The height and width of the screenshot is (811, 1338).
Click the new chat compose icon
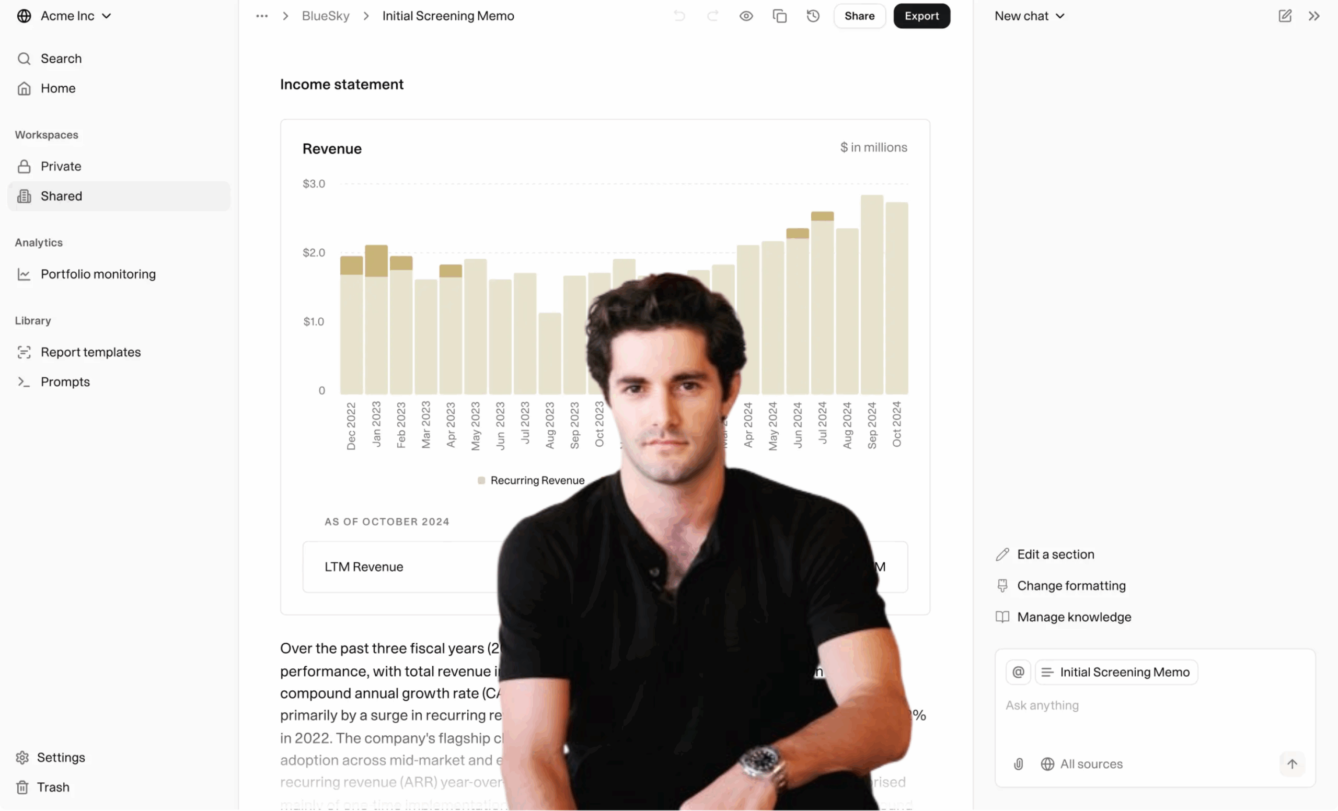pyautogui.click(x=1285, y=16)
